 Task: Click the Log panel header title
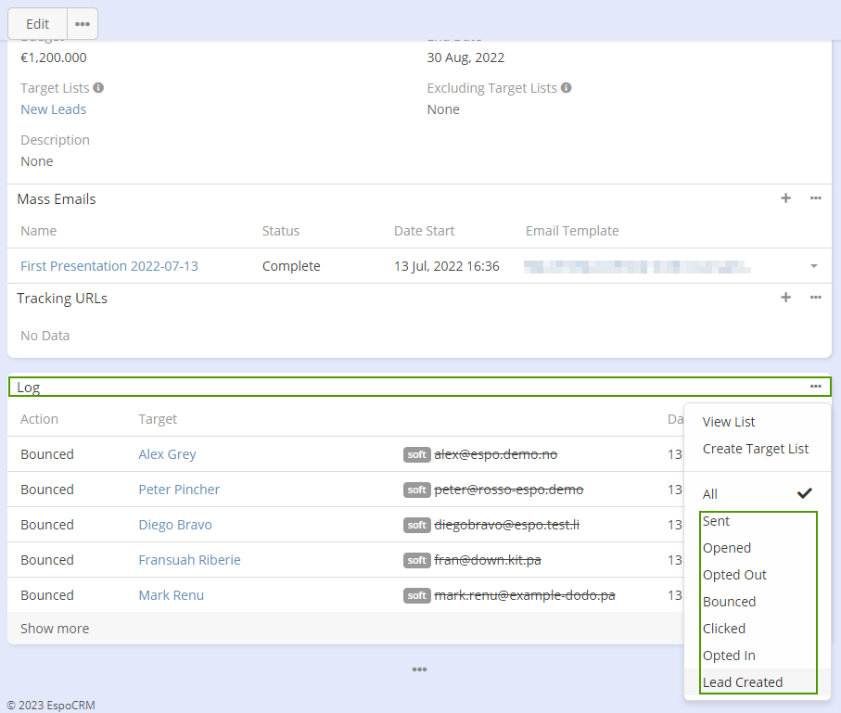click(x=29, y=388)
